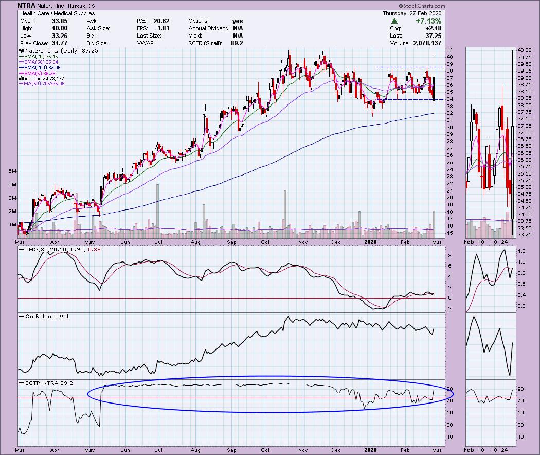
Task: Click the Last price 37.25 in header
Action: point(433,36)
